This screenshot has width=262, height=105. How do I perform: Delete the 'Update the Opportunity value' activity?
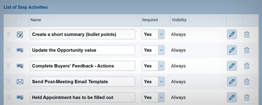tap(247, 50)
